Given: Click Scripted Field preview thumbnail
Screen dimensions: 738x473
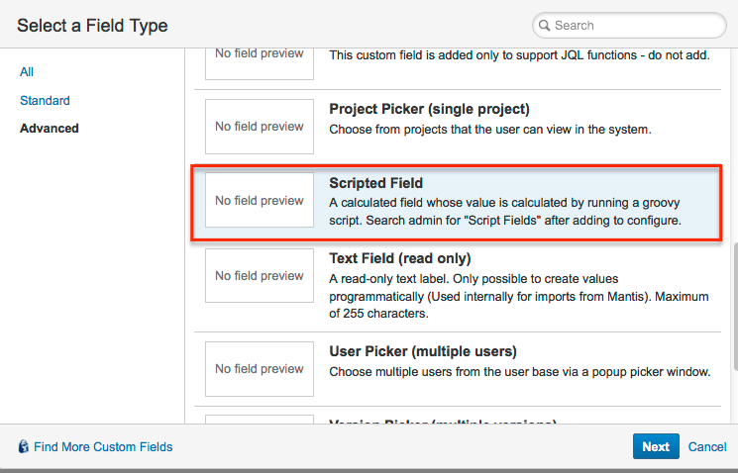Looking at the screenshot, I should point(260,200).
